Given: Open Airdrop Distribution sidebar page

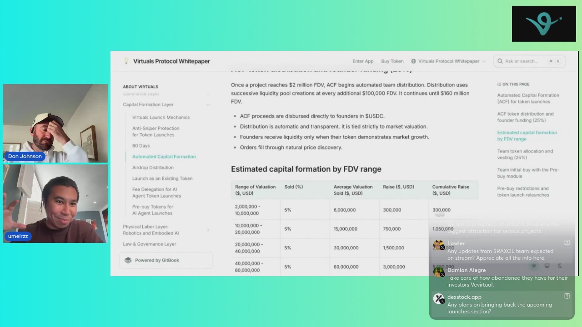Looking at the screenshot, I should [x=153, y=168].
